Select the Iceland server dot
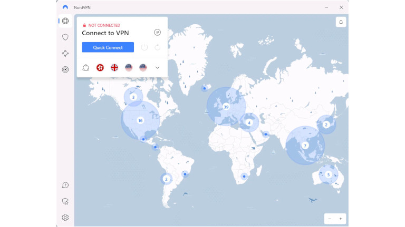 coord(205,88)
